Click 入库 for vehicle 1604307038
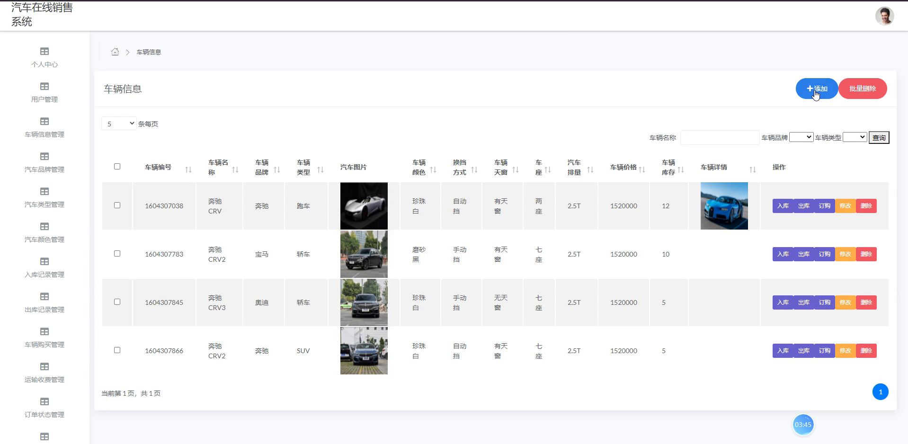This screenshot has height=444, width=908. pyautogui.click(x=783, y=206)
